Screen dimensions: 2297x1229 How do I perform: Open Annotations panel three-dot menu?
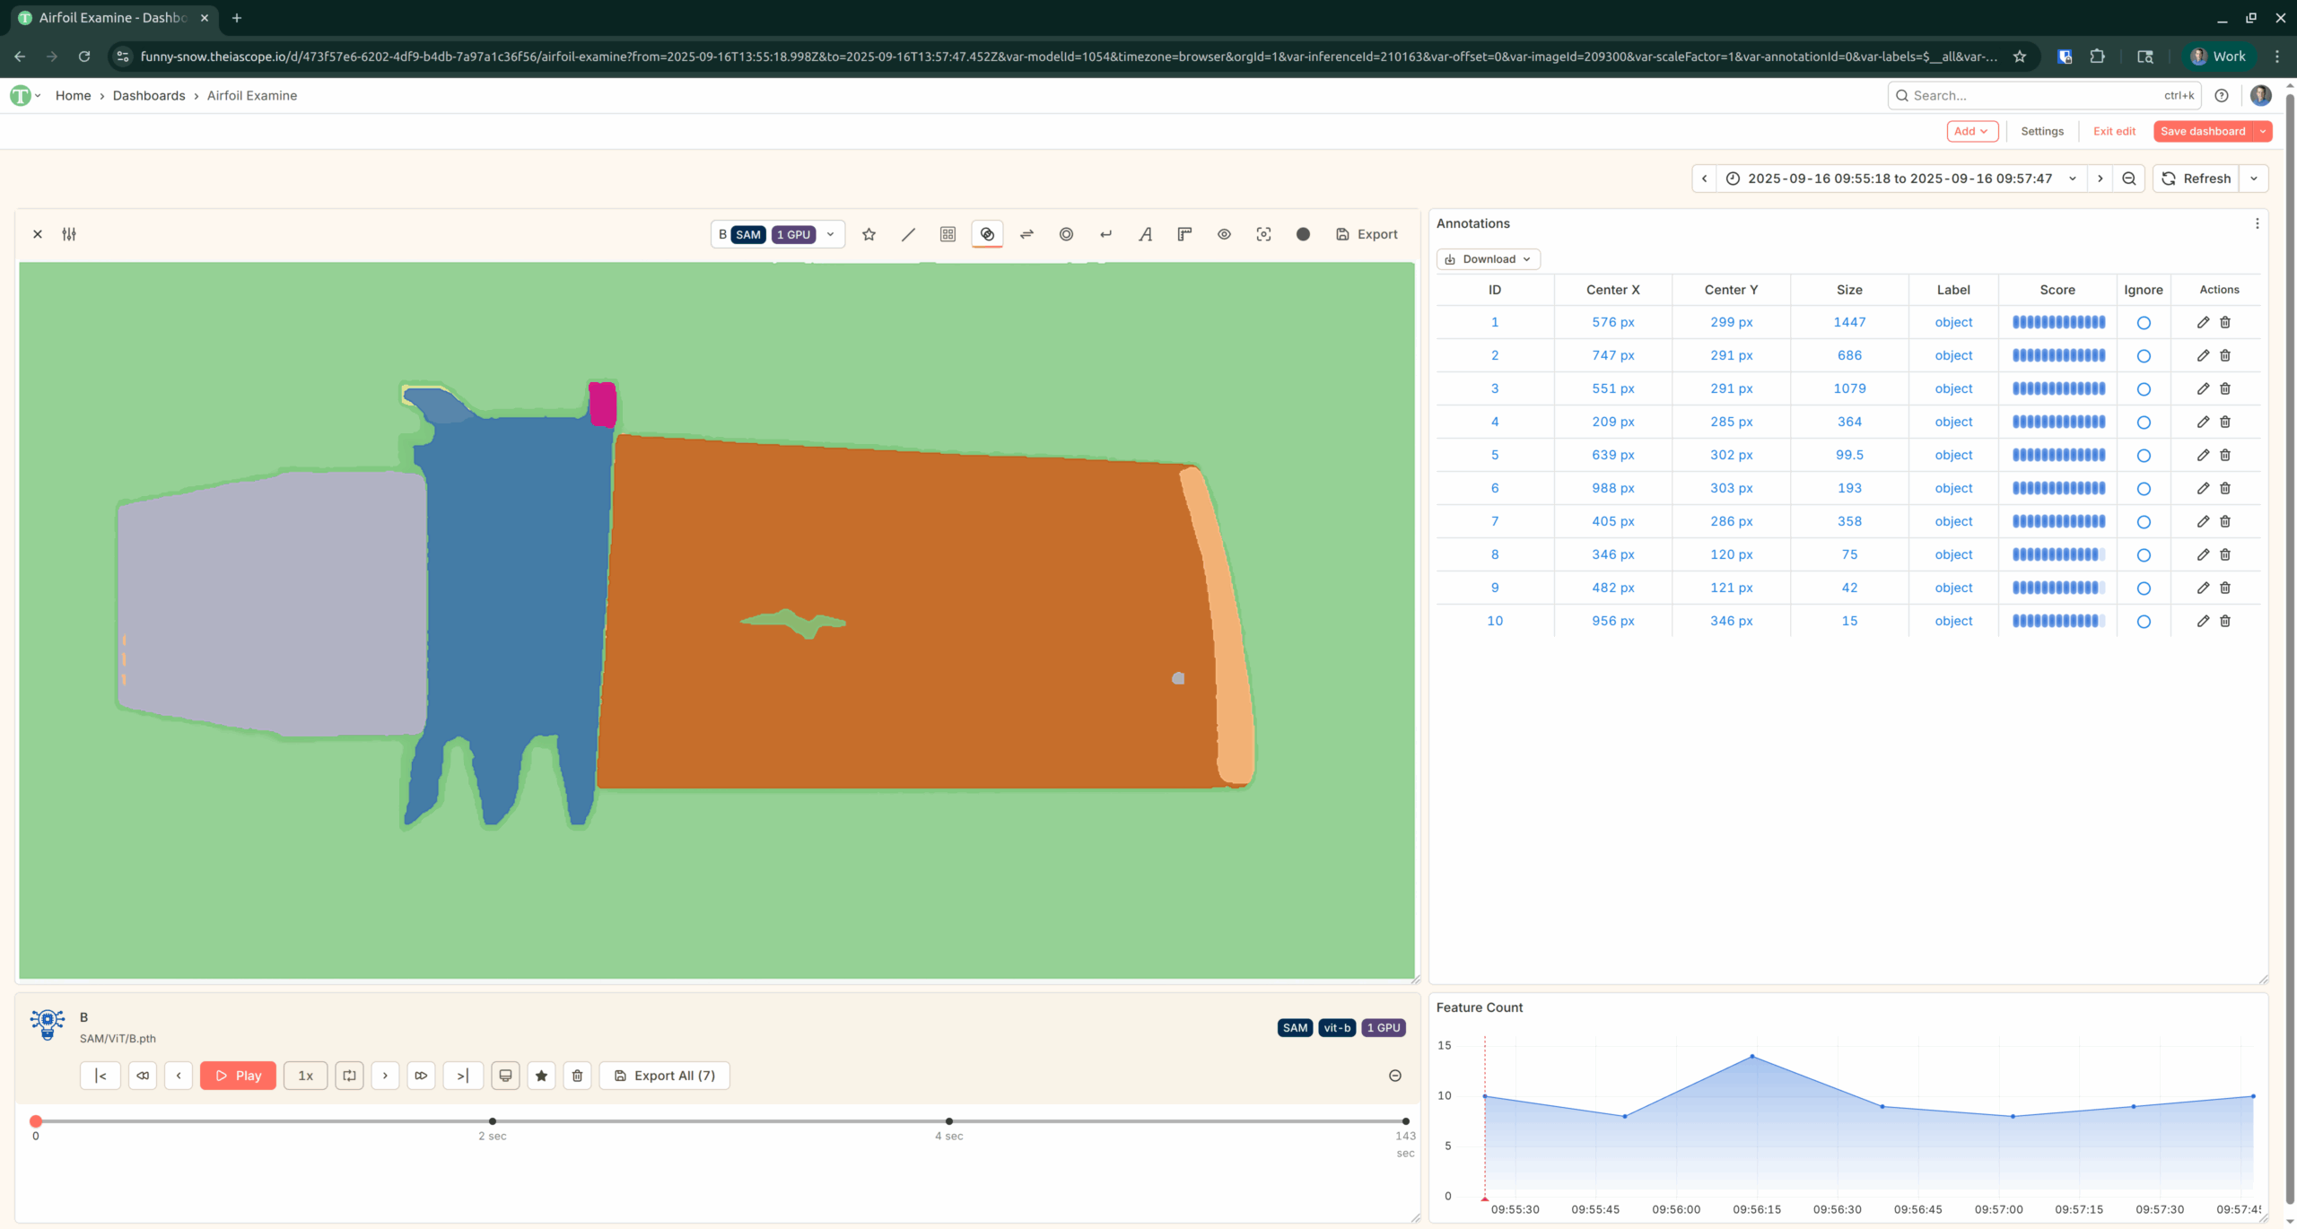(x=2258, y=223)
